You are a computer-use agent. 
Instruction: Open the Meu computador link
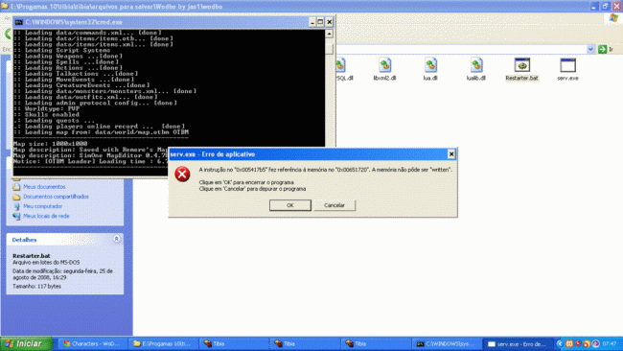point(42,206)
